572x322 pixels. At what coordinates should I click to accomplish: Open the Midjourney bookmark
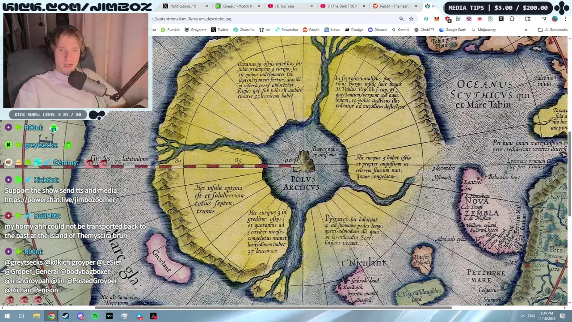484,30
